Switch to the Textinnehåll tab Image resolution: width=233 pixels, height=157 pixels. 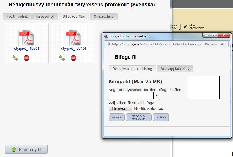tap(17, 16)
